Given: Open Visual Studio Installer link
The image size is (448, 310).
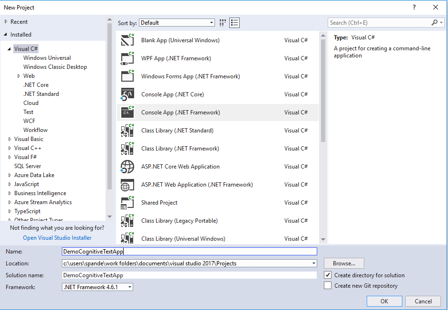Looking at the screenshot, I should click(57, 238).
